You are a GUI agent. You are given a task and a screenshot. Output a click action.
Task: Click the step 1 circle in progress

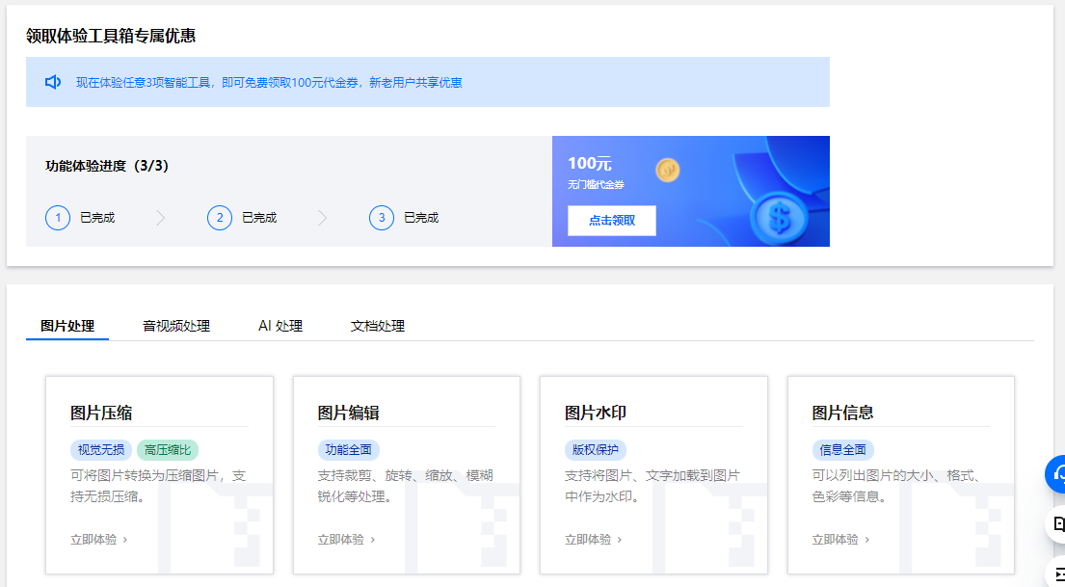[58, 218]
